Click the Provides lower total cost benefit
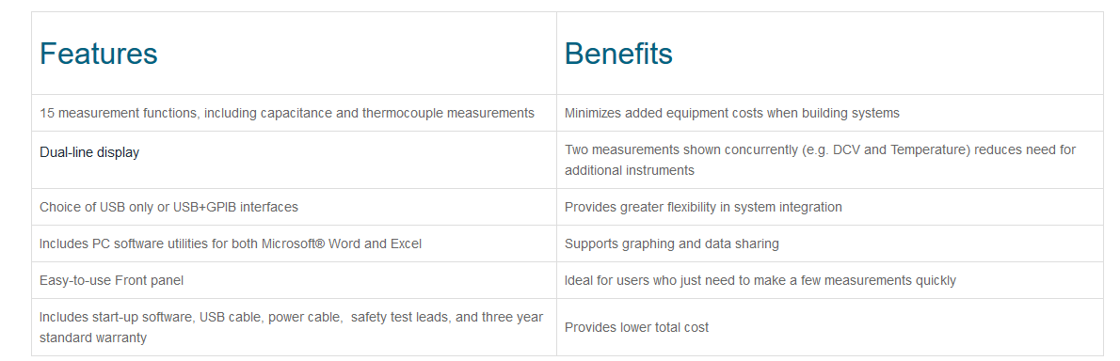Image resolution: width=1120 pixels, height=361 pixels. pos(636,327)
